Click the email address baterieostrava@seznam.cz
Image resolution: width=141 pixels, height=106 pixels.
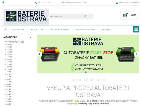[x=77, y=2]
